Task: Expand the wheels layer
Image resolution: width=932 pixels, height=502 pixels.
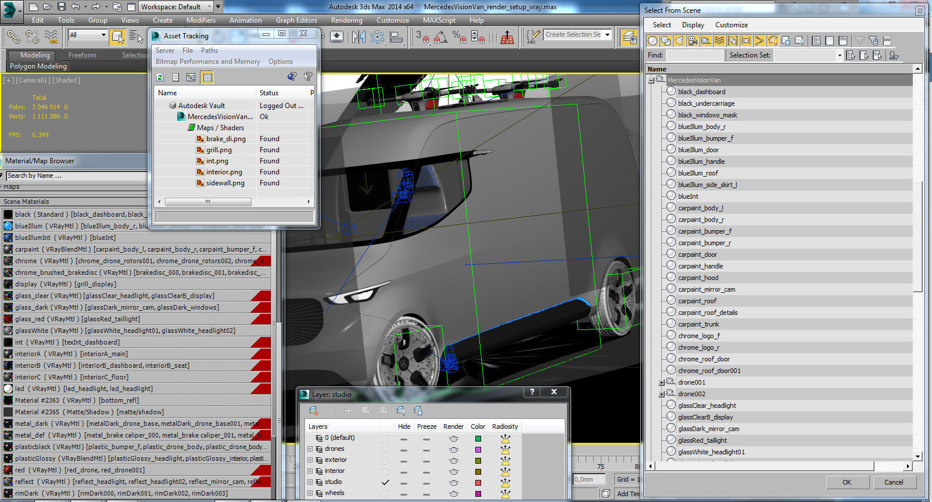Action: coord(310,493)
